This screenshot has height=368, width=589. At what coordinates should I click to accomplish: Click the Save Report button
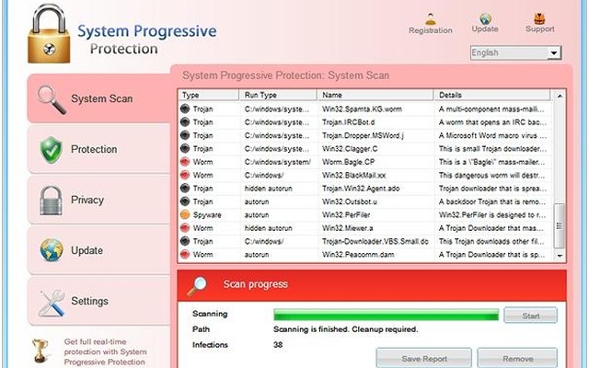[x=424, y=359]
